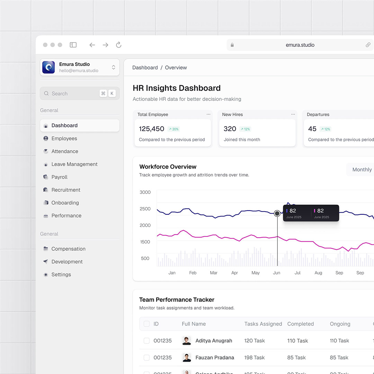Select the Recruitment sidebar icon
The image size is (374, 374).
(46, 189)
